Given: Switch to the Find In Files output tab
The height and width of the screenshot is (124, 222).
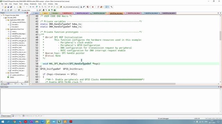Looking at the screenshot, I should tap(16, 116).
